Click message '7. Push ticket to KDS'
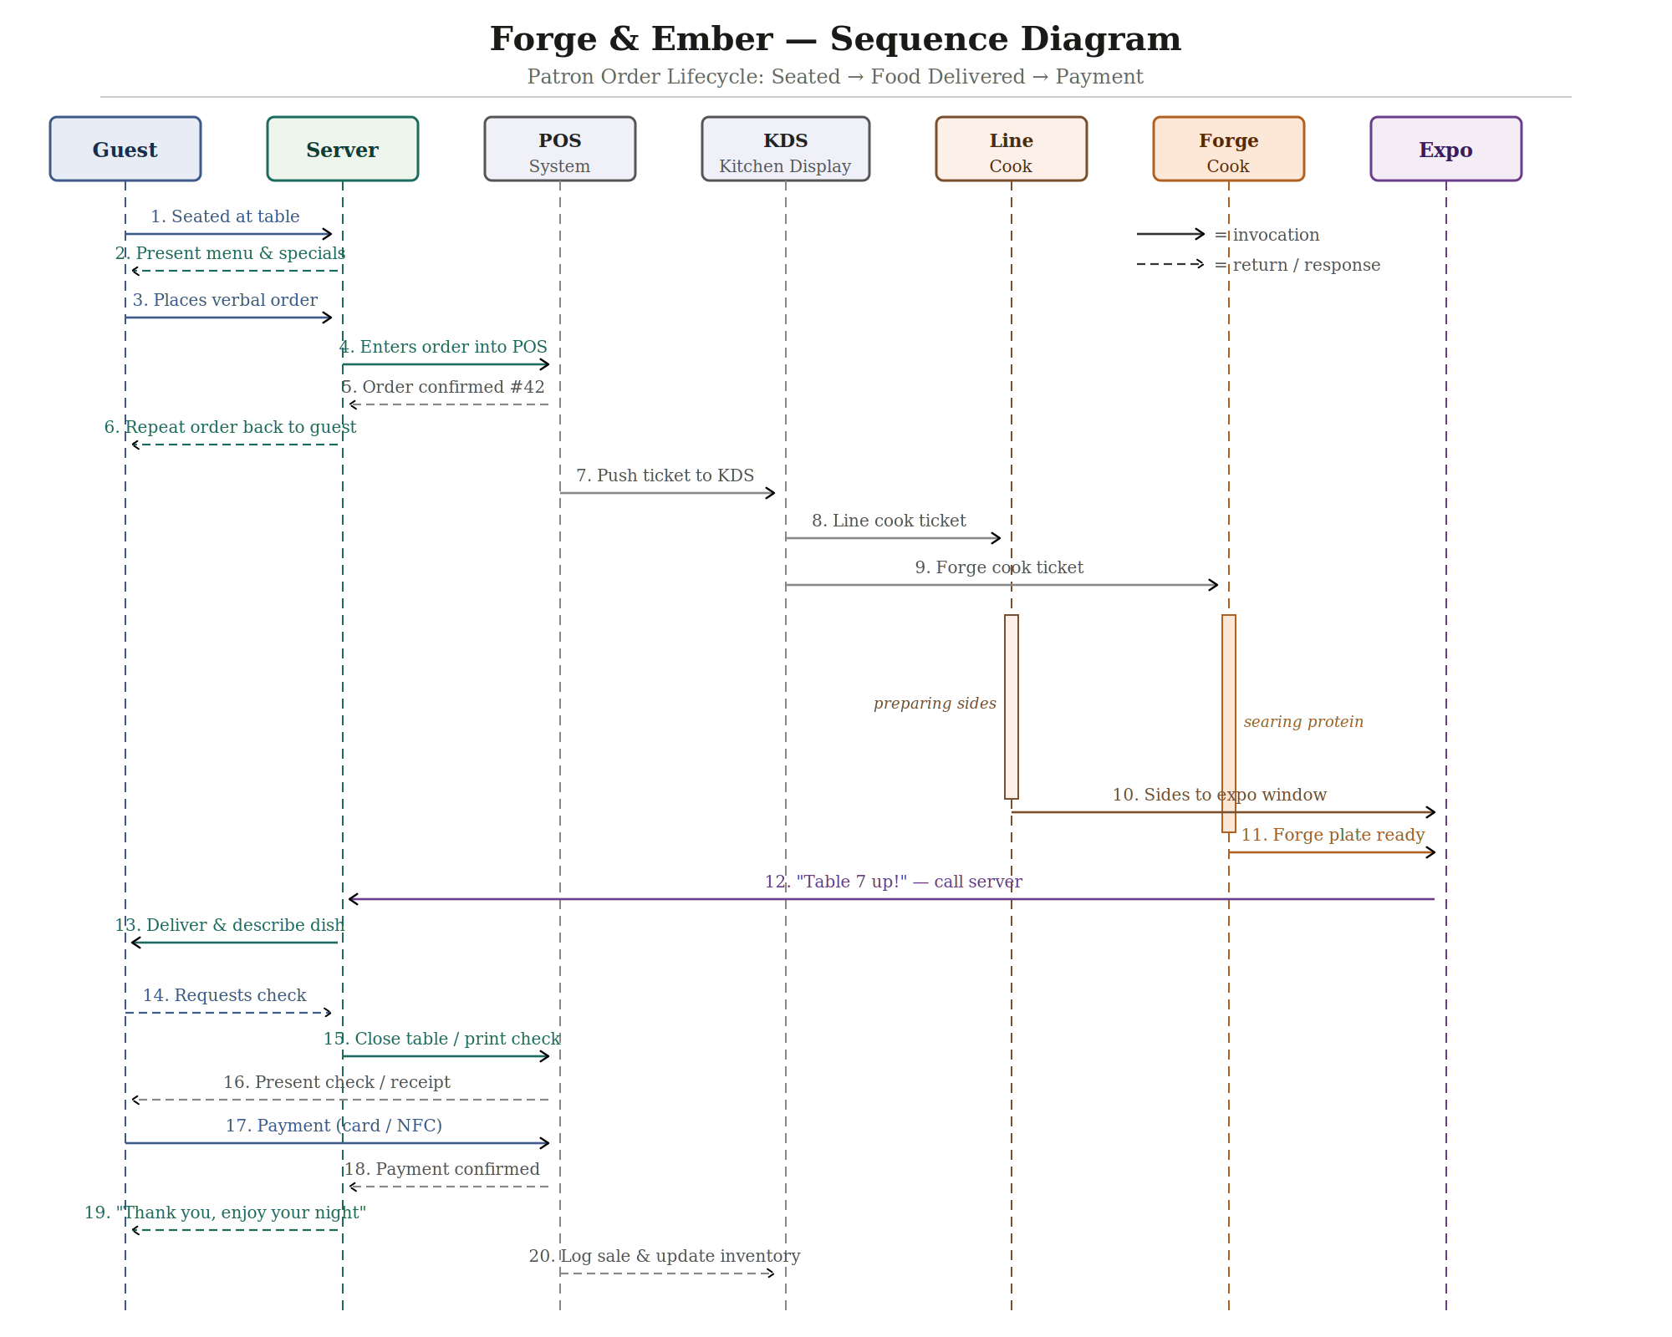Viewport: 1672px width, 1337px height. [x=665, y=476]
